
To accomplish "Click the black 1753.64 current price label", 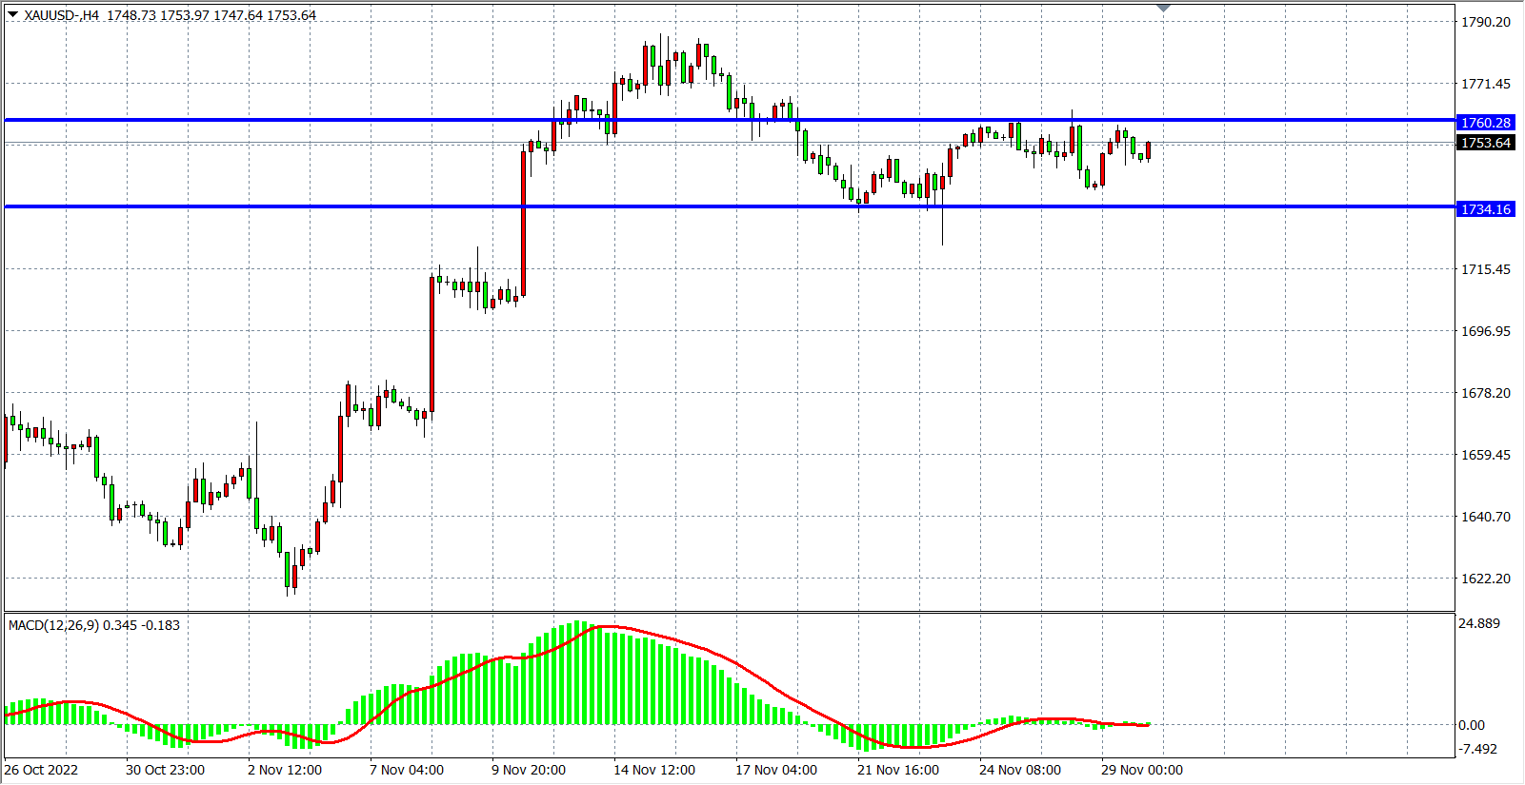I will point(1485,143).
